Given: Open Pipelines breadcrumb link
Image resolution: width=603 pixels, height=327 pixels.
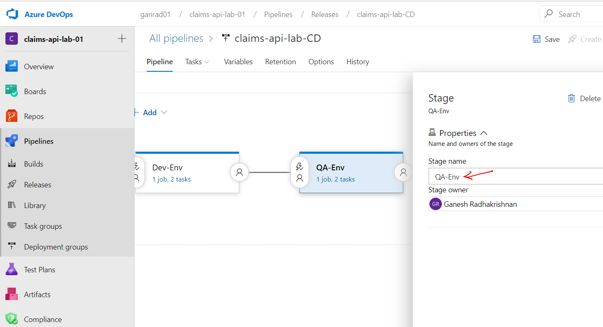Looking at the screenshot, I should 278,15.
